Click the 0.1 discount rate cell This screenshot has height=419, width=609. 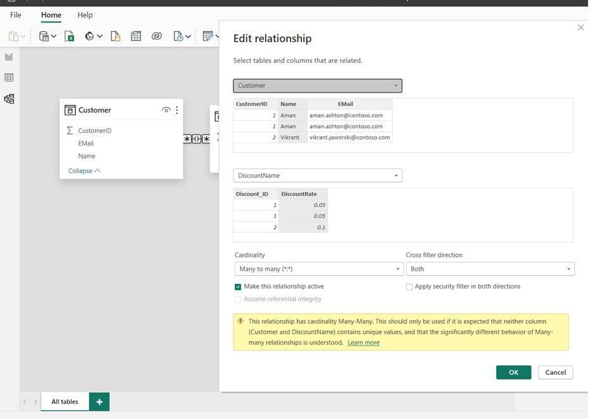tap(303, 228)
